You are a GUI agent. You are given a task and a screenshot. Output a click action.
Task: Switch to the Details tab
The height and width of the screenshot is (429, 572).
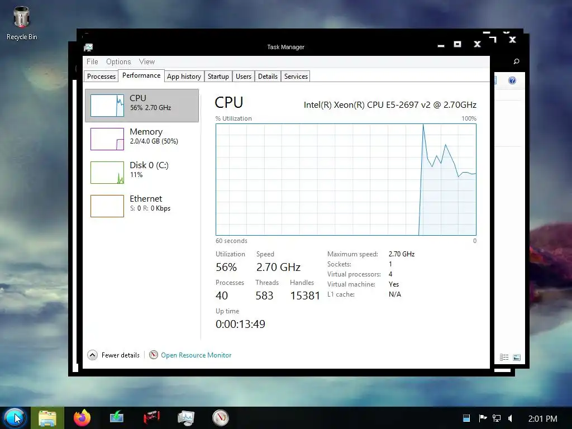[x=268, y=76]
